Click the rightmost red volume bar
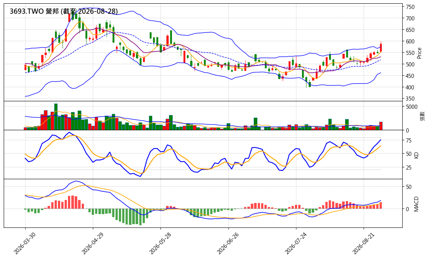Screen dimensions: 429x259 point(381,126)
